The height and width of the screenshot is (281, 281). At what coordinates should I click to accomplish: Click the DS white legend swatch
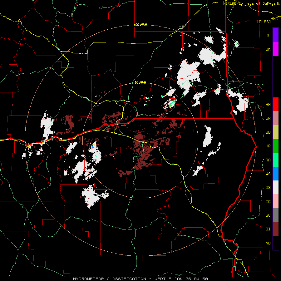coord(276,187)
